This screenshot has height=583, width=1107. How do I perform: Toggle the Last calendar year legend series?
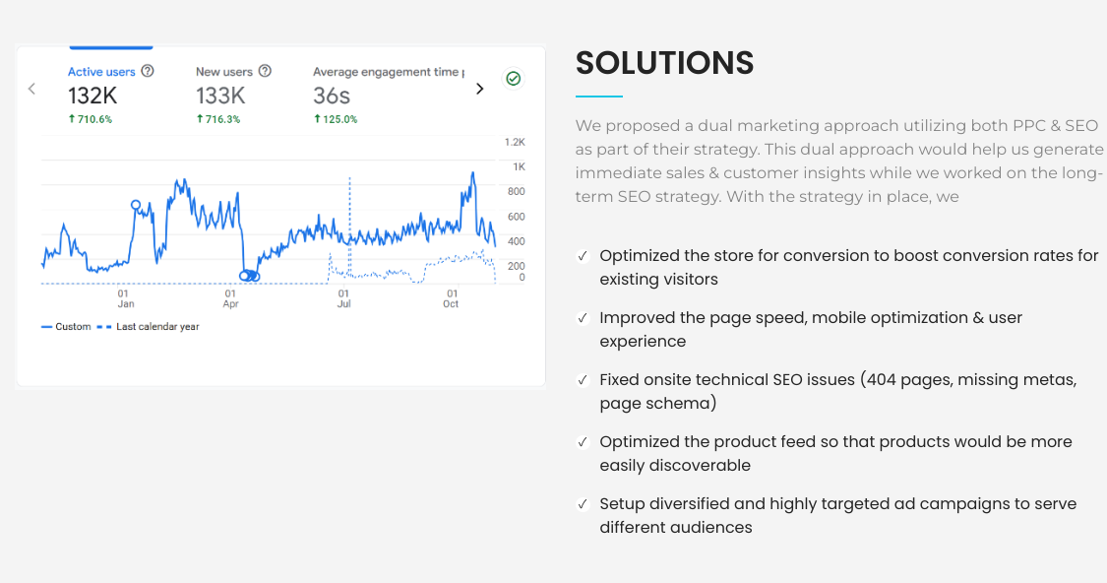(x=150, y=327)
